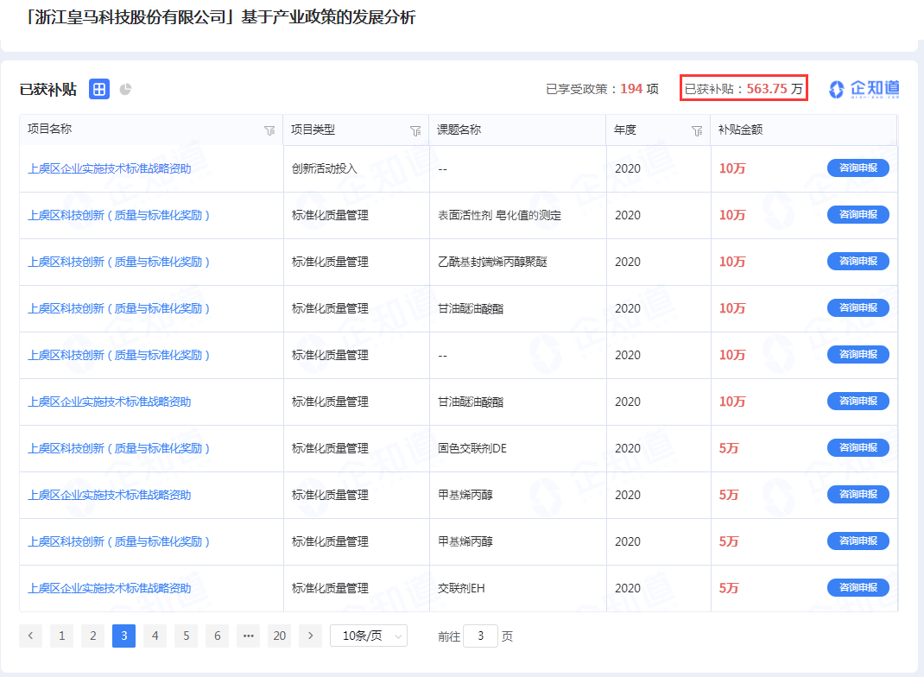The image size is (924, 677).
Task: Switch to table grid view icon
Action: coord(99,89)
